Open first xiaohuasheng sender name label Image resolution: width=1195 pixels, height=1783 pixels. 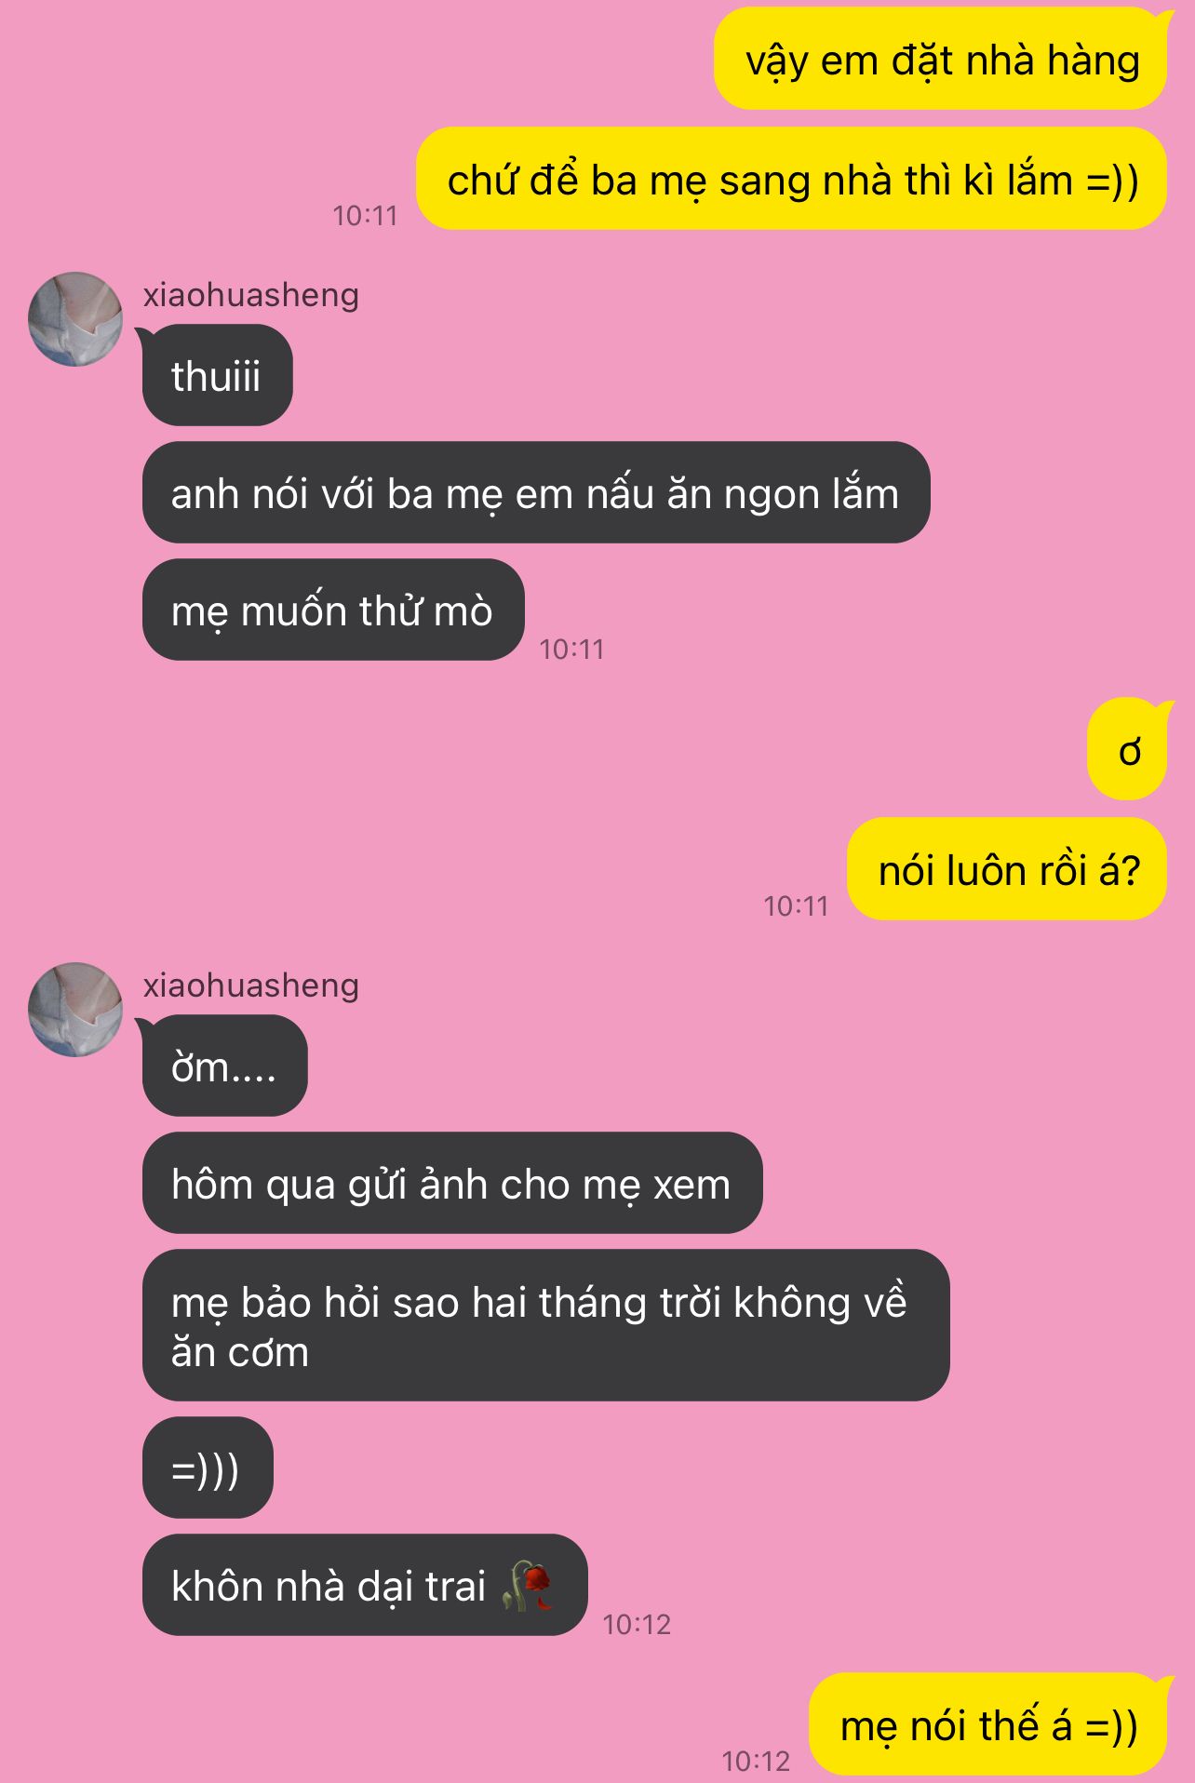tap(251, 295)
